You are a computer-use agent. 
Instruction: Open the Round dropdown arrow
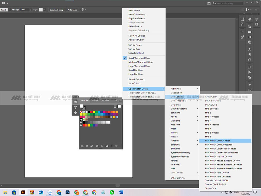(x=9, y=10)
